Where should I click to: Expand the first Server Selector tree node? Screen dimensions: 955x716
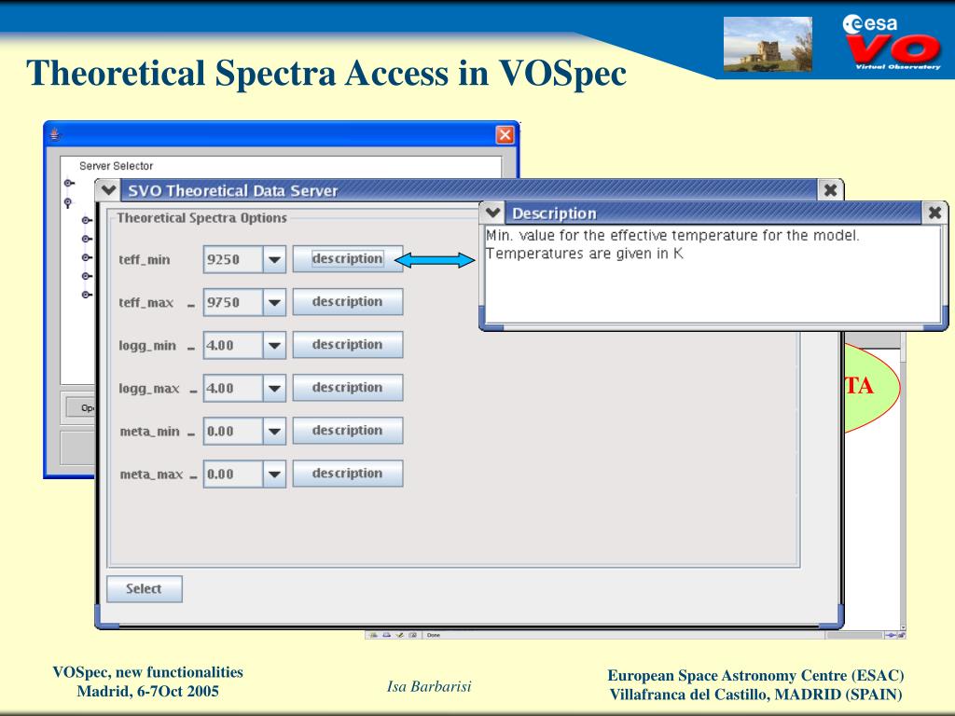click(x=69, y=183)
